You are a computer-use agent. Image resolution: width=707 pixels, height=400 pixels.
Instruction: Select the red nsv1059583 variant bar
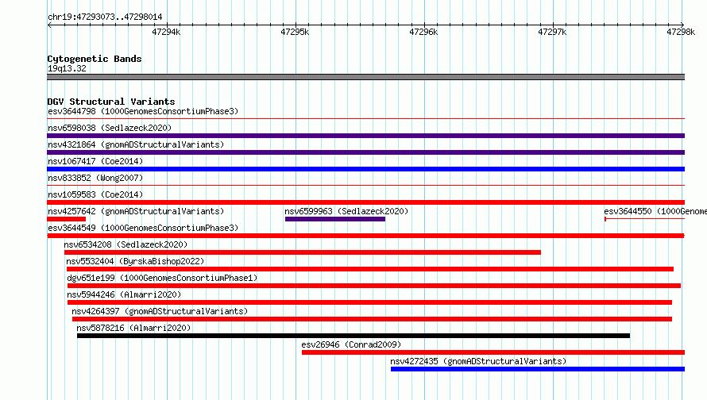(365, 202)
